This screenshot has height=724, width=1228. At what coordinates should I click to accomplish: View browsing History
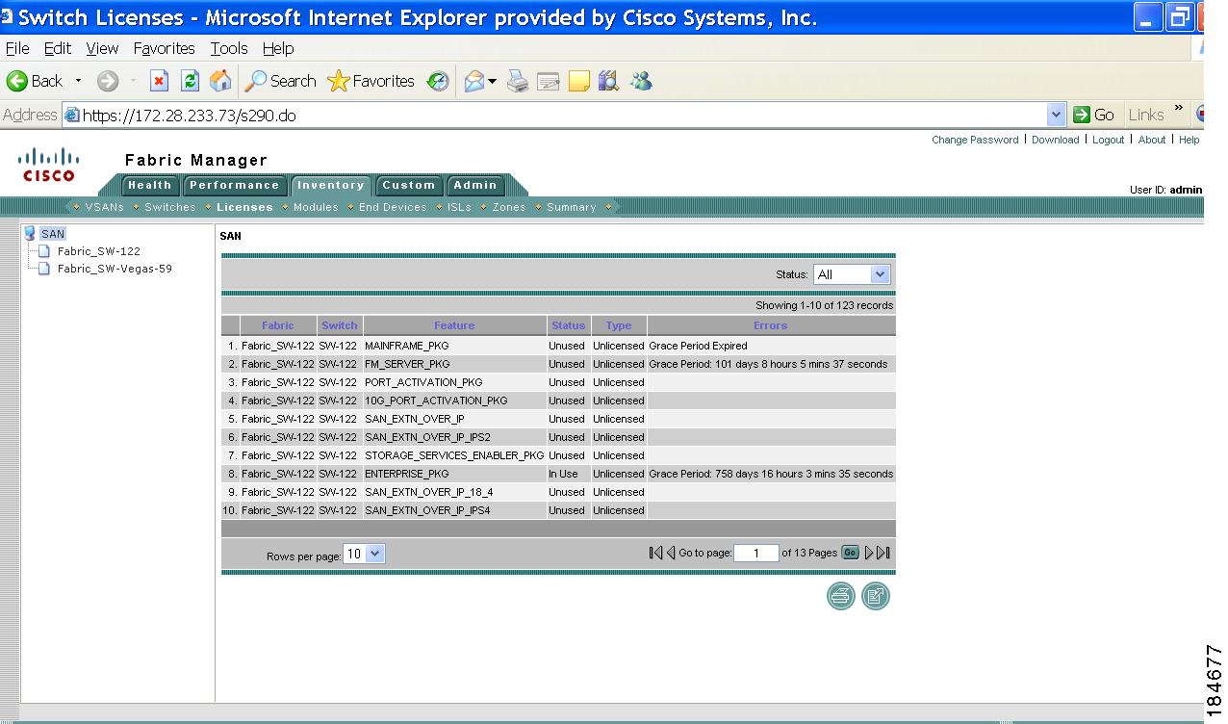(x=438, y=81)
